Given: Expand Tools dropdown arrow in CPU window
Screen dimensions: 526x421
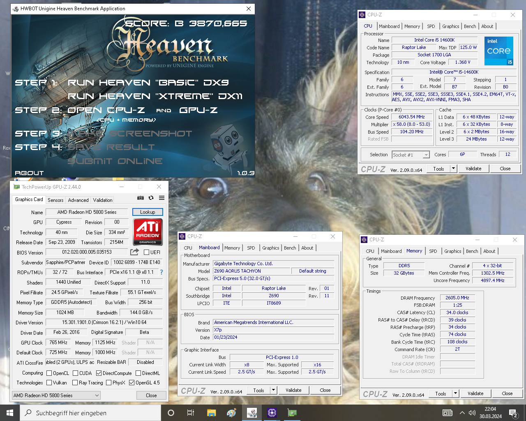Looking at the screenshot, I should tap(453, 169).
